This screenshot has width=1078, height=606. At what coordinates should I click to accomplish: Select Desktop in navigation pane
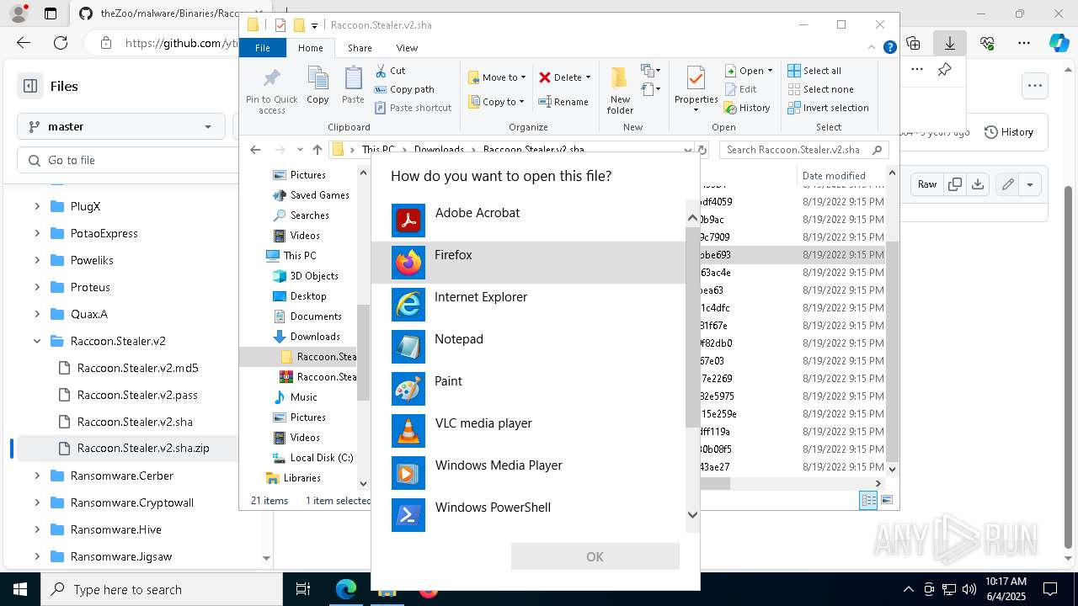tap(300, 296)
